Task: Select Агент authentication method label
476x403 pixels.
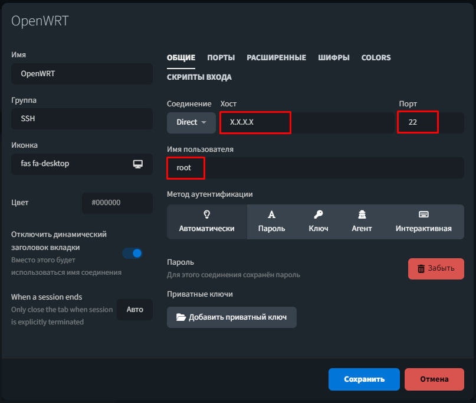Action: pos(362,229)
